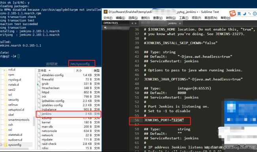
Task: Select the selinux folder in directory tree
Action: click(x=13, y=105)
